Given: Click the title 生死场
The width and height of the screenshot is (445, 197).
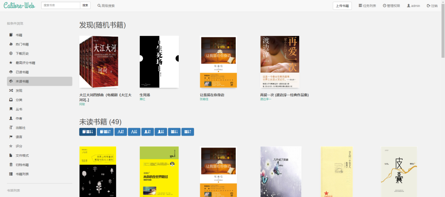Looking at the screenshot, I should tap(145, 95).
